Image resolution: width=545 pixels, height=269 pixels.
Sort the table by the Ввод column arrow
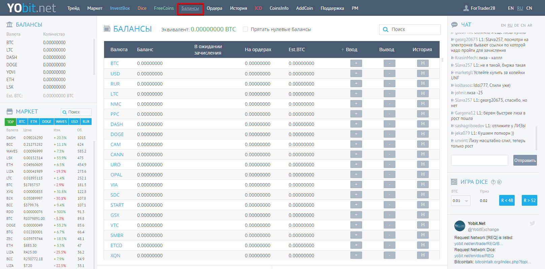[x=343, y=50]
